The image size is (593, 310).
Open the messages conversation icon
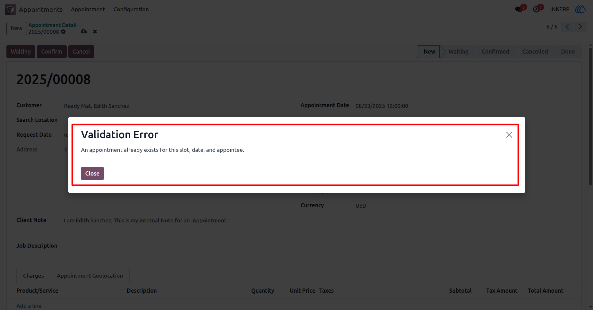[519, 9]
